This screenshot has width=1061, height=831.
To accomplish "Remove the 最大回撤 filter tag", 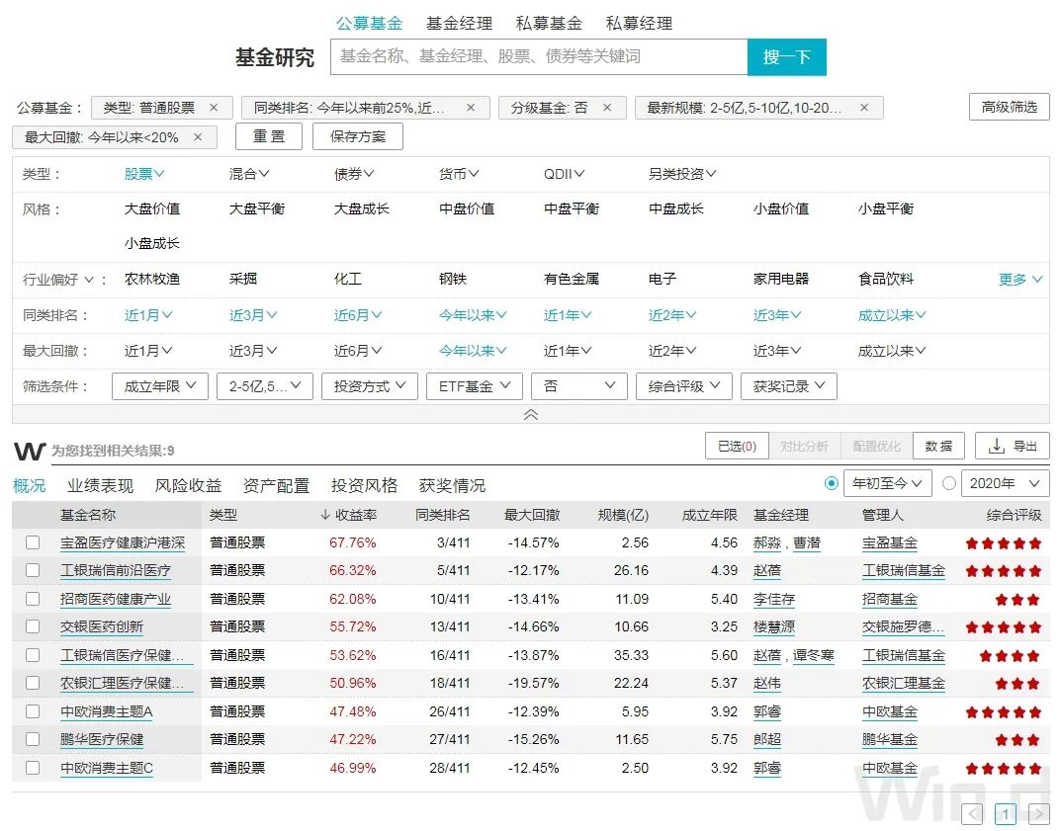I will click(x=198, y=137).
